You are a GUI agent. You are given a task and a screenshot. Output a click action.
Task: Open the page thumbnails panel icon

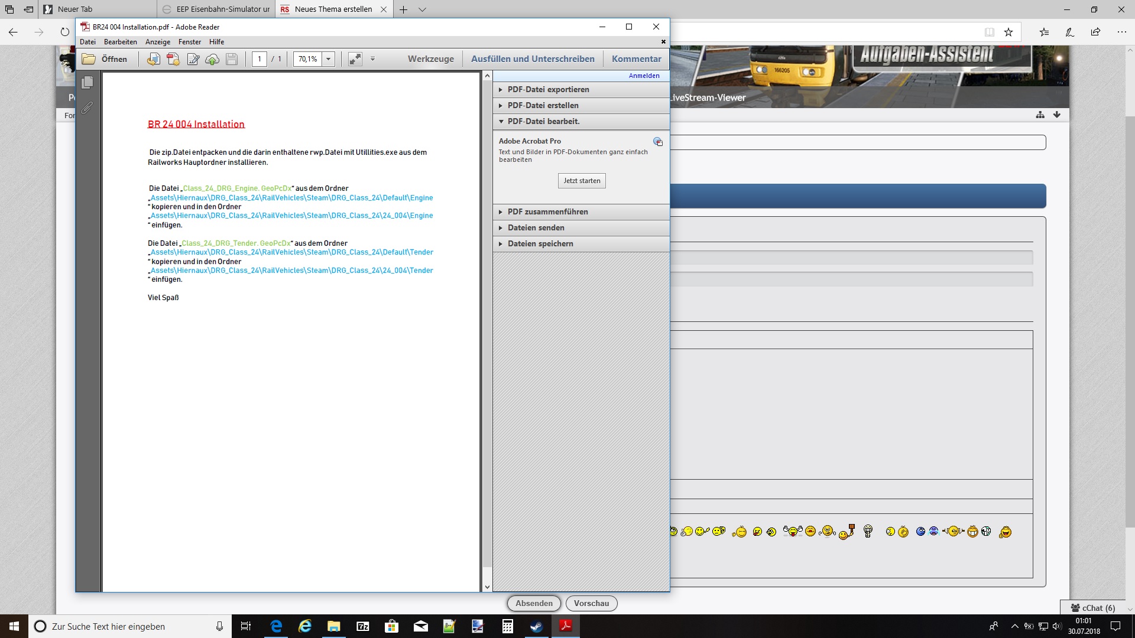87,83
